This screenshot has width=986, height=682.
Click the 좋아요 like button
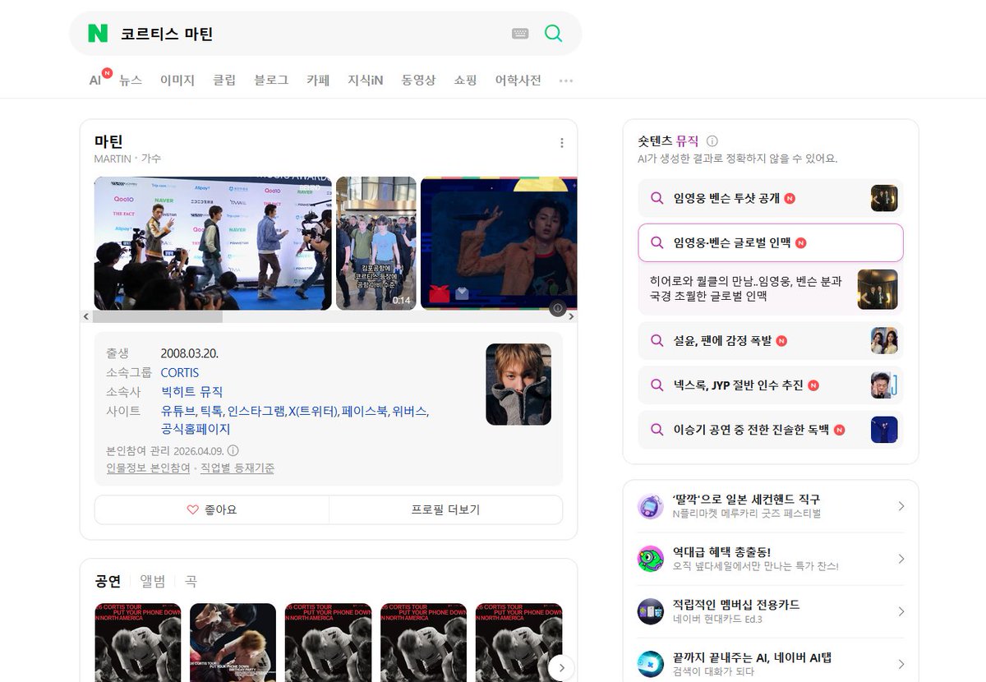[x=212, y=509]
